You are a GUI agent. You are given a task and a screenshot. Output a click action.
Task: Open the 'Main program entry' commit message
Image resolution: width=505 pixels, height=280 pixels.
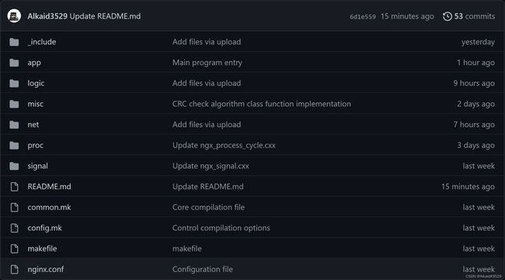(207, 63)
